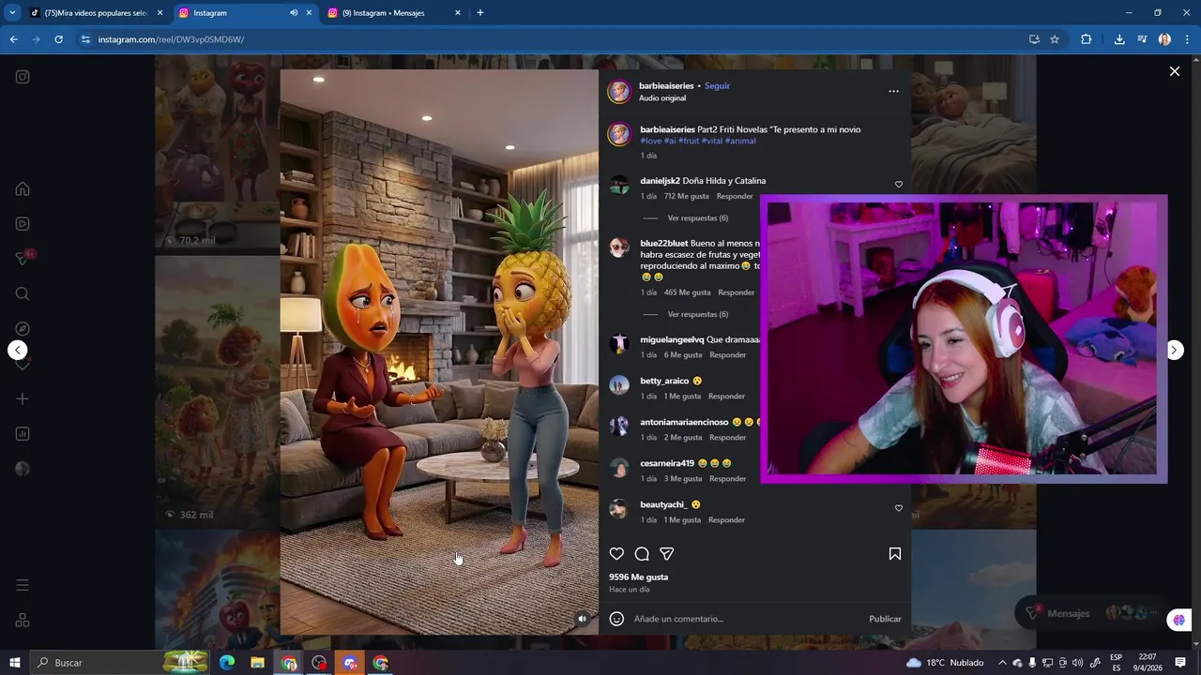Screen dimensions: 1201x675
Task: Close the TikTok tab
Action: (x=160, y=13)
